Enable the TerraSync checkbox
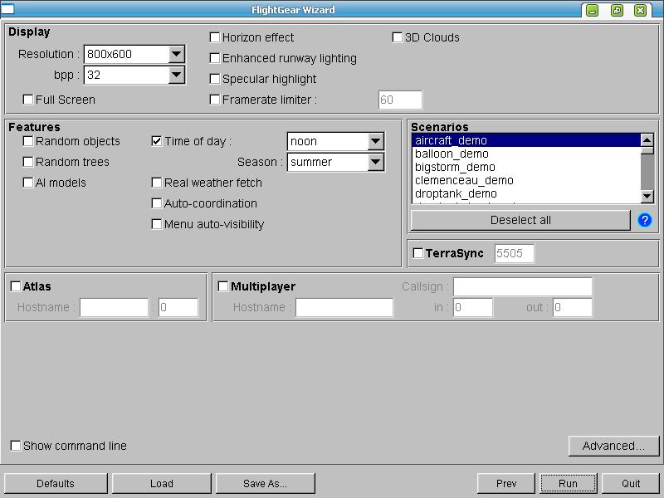 (418, 253)
